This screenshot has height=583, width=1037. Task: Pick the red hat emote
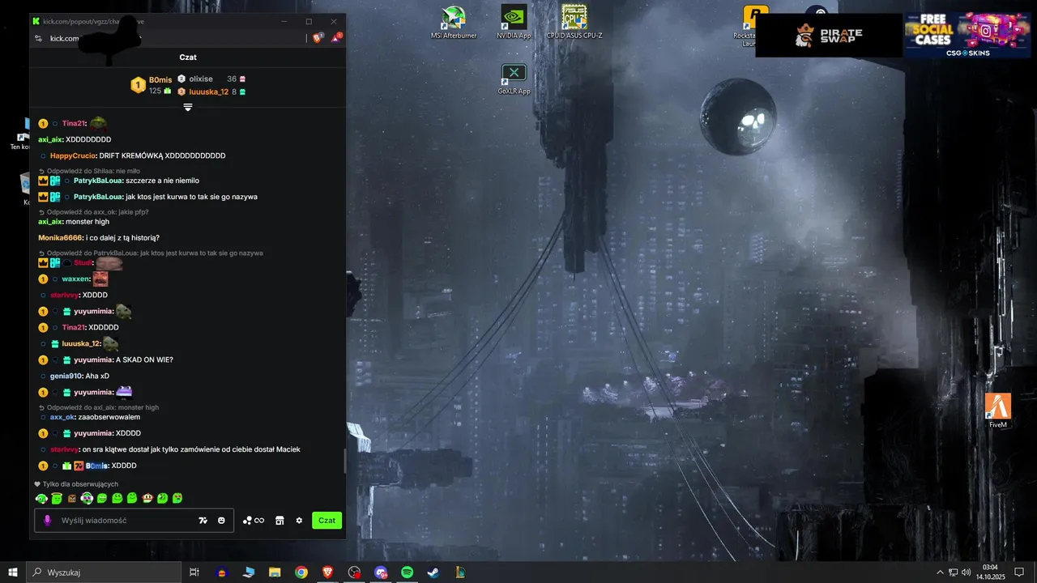(x=147, y=498)
